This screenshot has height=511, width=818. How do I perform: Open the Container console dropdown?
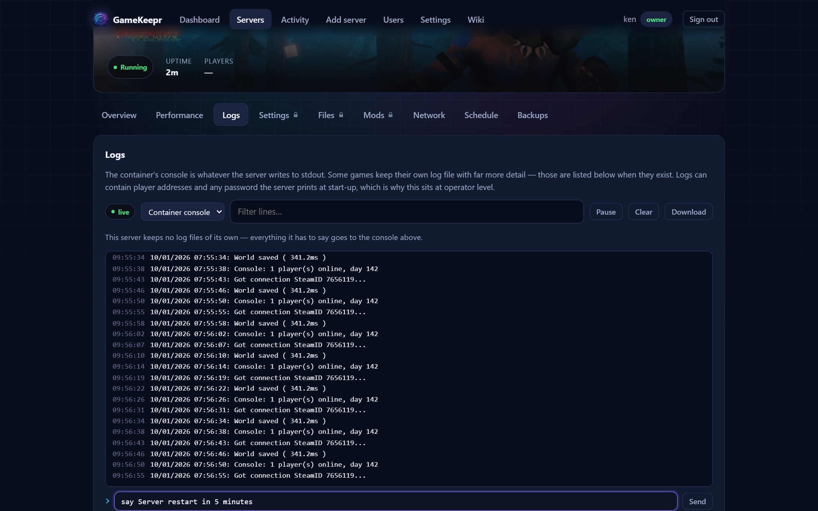183,212
